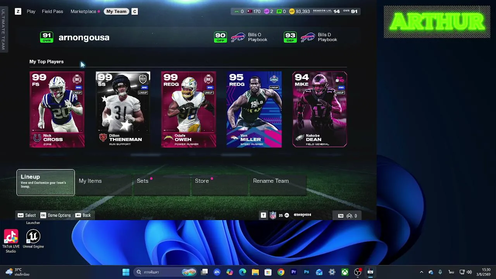The width and height of the screenshot is (496, 279).
Task: Click the 90 OFF rating badge
Action: pos(220,37)
